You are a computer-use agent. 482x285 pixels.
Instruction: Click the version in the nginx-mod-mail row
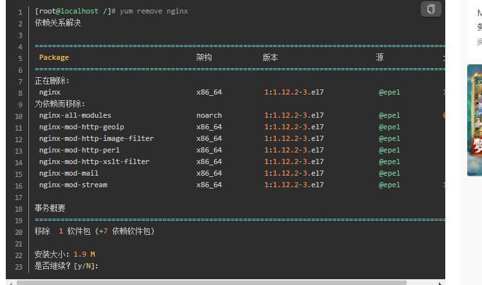tap(294, 173)
